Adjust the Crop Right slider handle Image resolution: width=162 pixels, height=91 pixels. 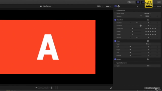[130, 50]
